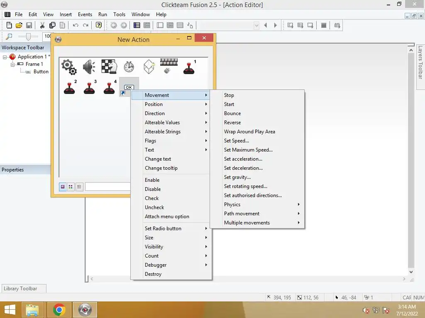Image resolution: width=425 pixels, height=318 pixels.
Task: Click the Save disk toolbar icon
Action: click(x=29, y=25)
